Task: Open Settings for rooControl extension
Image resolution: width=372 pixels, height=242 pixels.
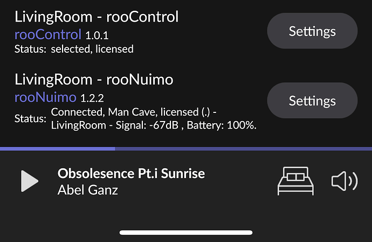Action: click(312, 31)
